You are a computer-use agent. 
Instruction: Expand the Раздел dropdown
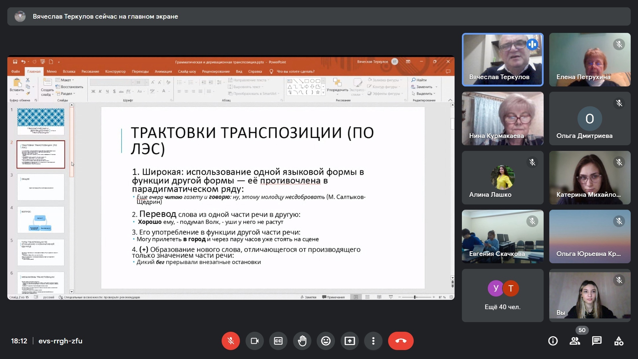(66, 94)
